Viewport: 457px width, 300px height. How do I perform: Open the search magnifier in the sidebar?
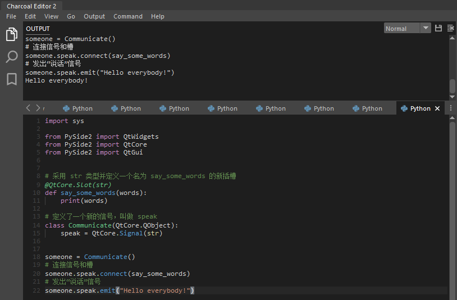[11, 57]
